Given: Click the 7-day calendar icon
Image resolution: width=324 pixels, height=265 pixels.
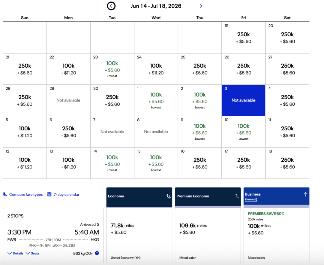Looking at the screenshot, I should (x=49, y=194).
